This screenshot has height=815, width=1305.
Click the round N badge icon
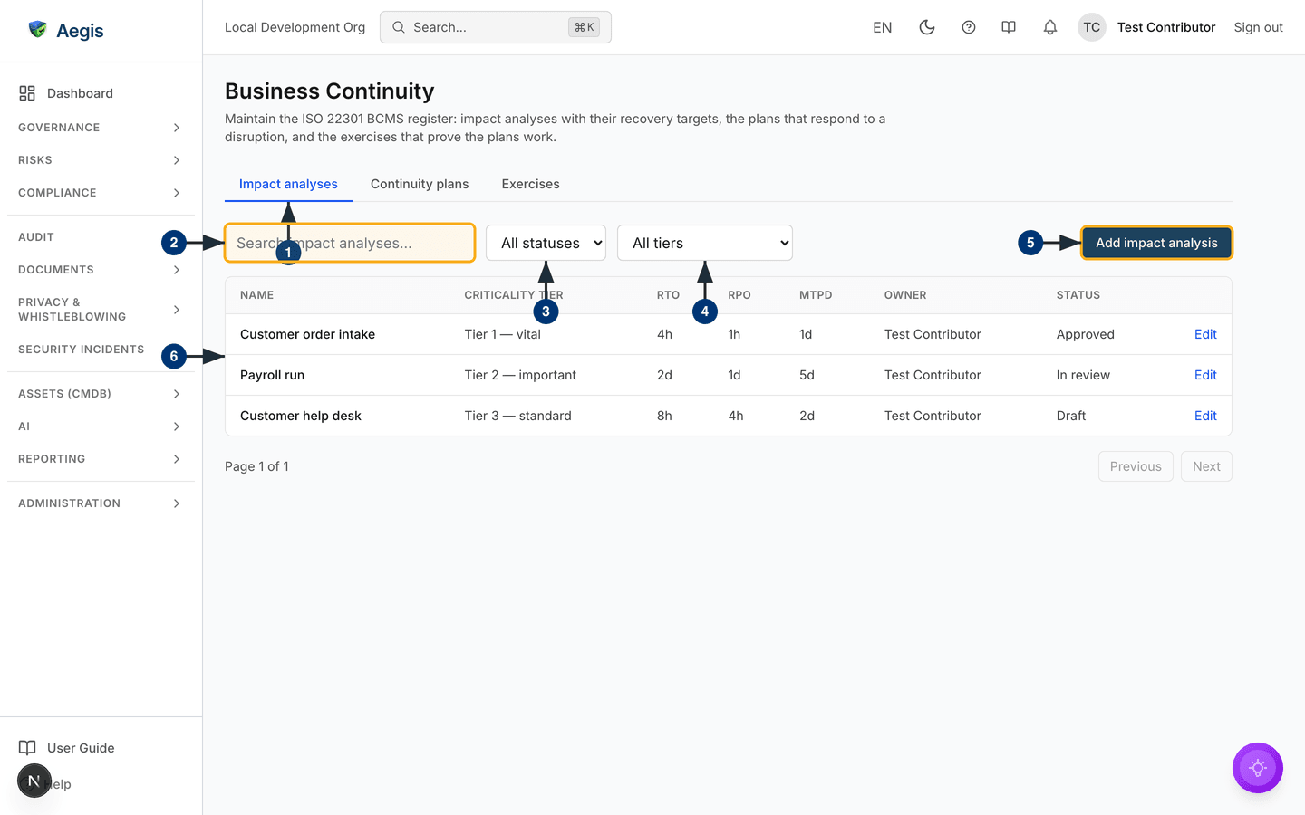34,781
